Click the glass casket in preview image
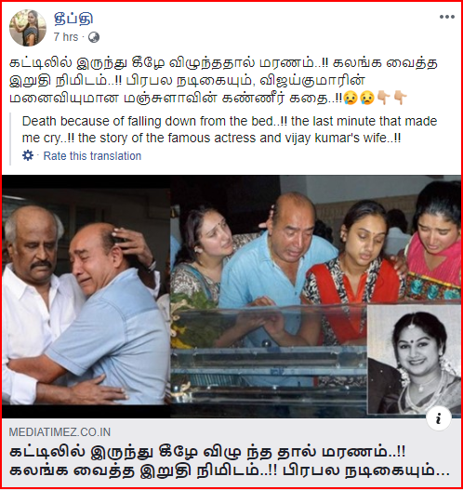This screenshot has width=463, height=490. [x=269, y=360]
